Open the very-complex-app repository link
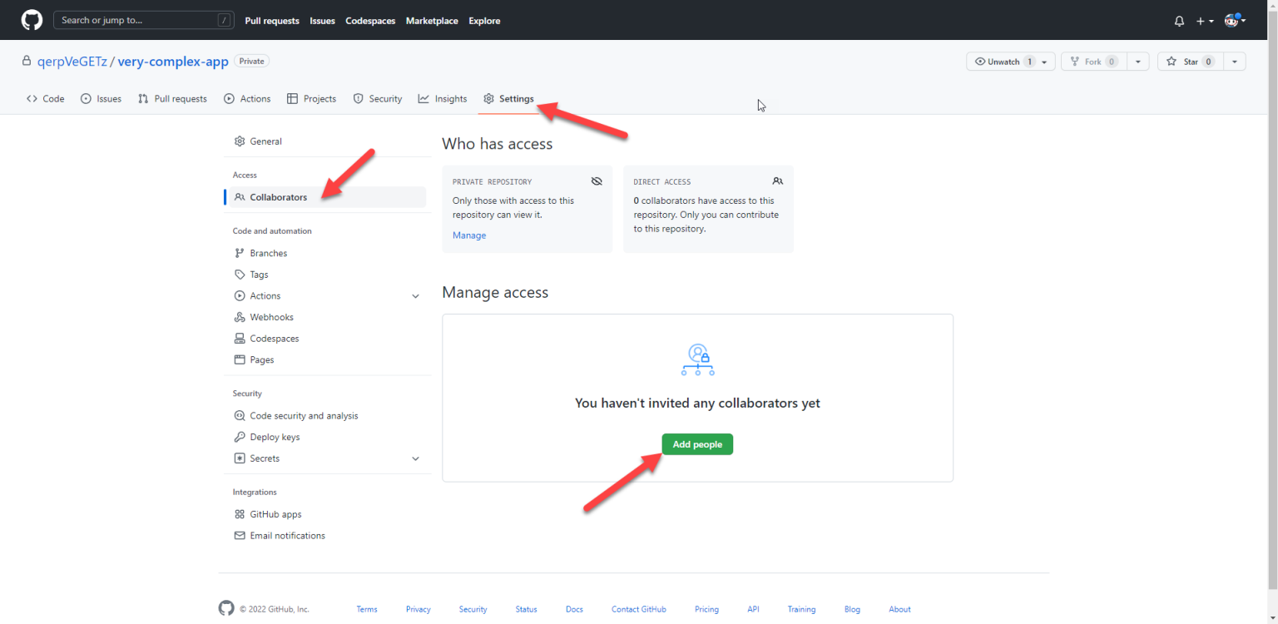 click(x=173, y=62)
